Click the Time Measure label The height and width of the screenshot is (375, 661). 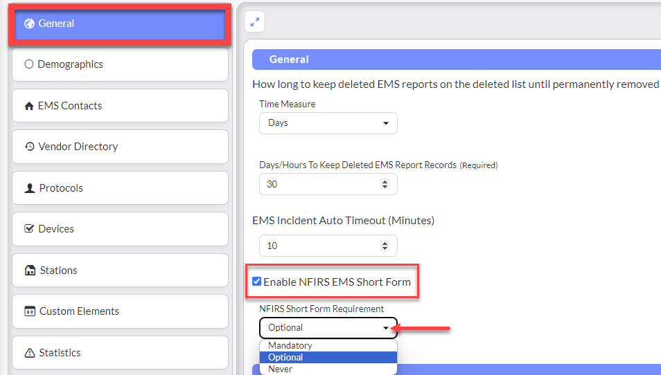click(x=287, y=104)
